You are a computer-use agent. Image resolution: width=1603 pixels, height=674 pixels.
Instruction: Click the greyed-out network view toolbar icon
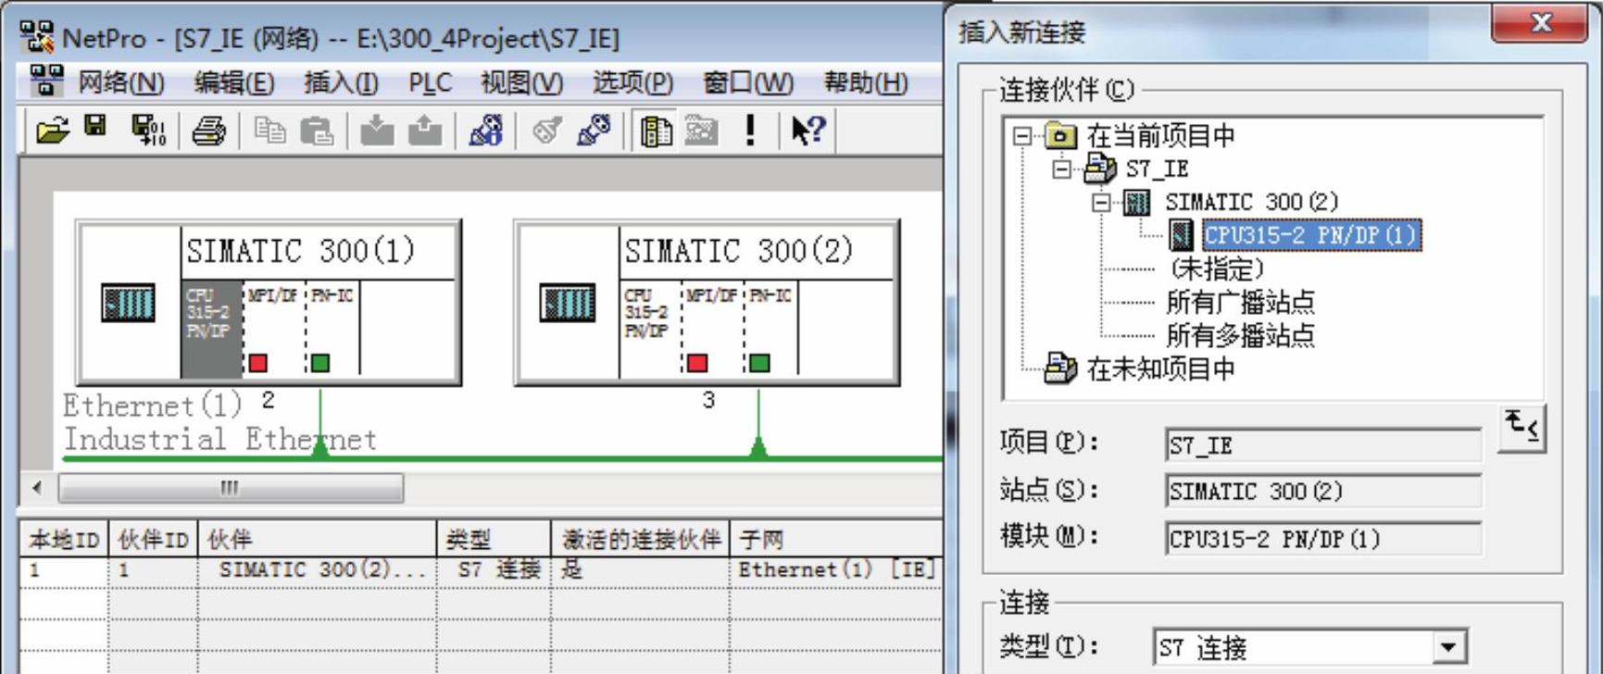pyautogui.click(x=701, y=131)
